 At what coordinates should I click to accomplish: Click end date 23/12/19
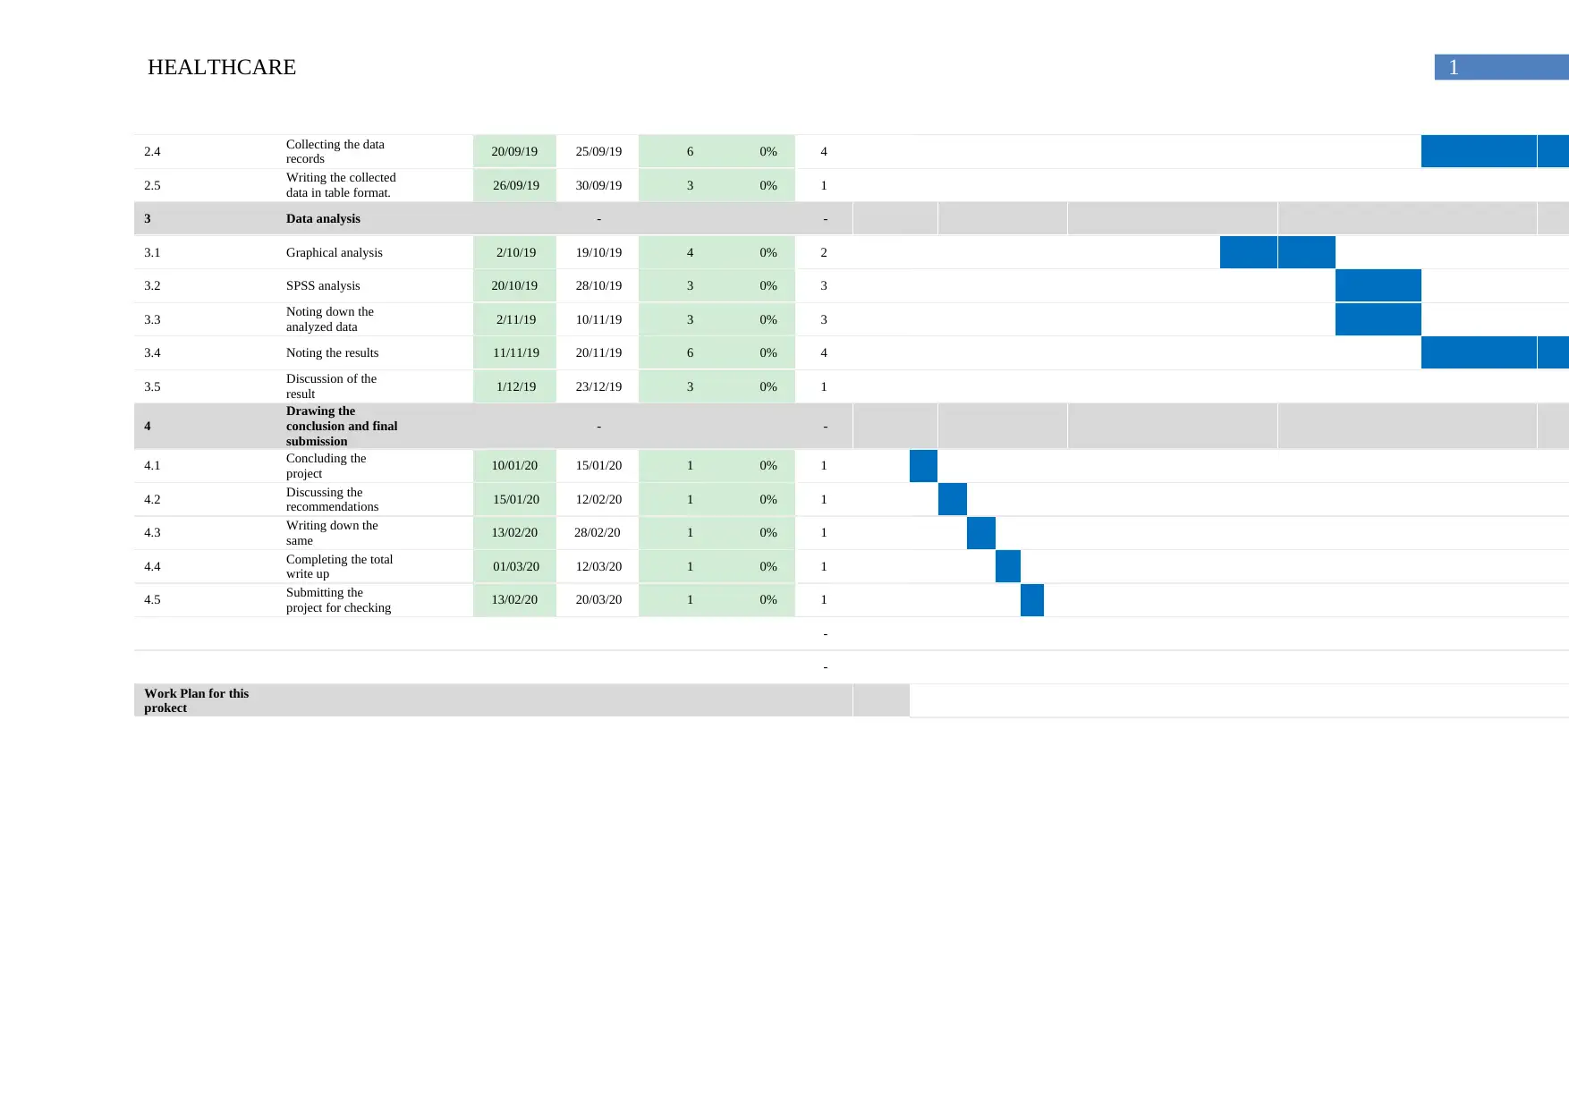point(598,386)
